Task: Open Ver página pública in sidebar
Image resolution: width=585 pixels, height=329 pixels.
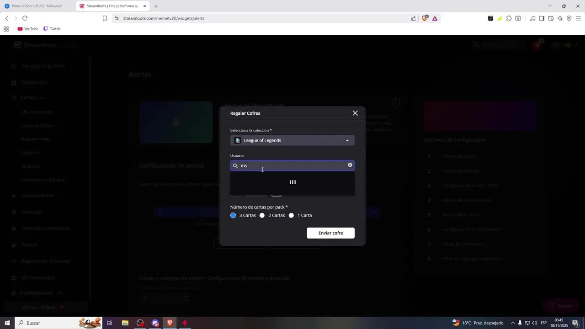Action: coord(43,66)
